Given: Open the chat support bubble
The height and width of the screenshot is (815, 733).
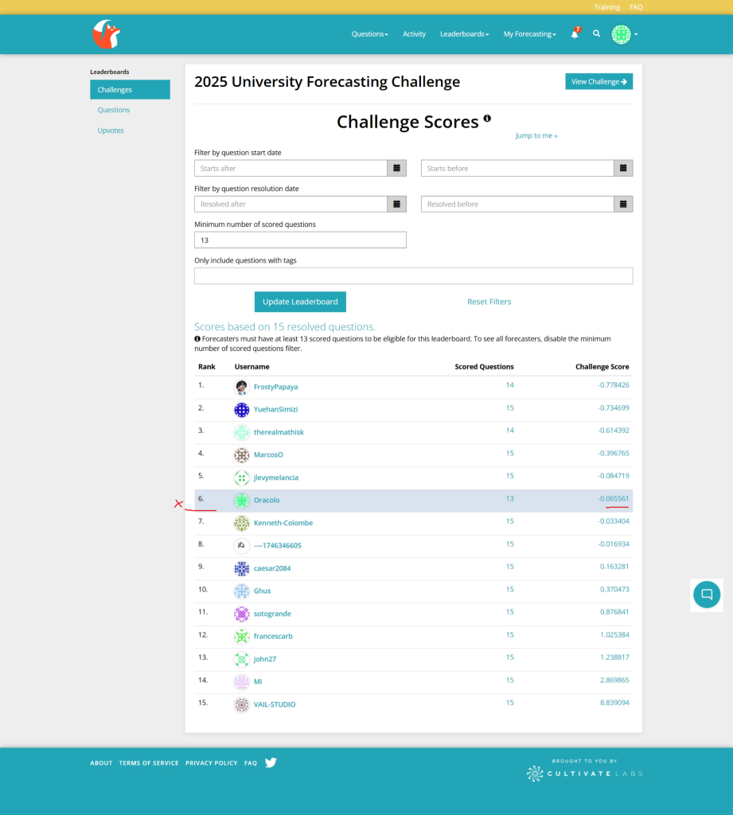Looking at the screenshot, I should click(x=706, y=595).
